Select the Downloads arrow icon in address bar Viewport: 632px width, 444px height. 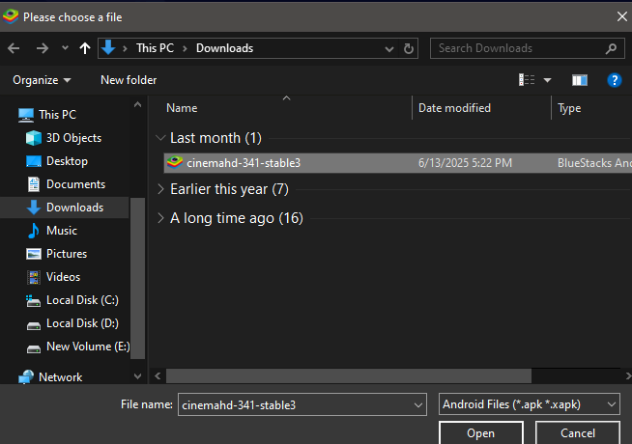pyautogui.click(x=108, y=48)
